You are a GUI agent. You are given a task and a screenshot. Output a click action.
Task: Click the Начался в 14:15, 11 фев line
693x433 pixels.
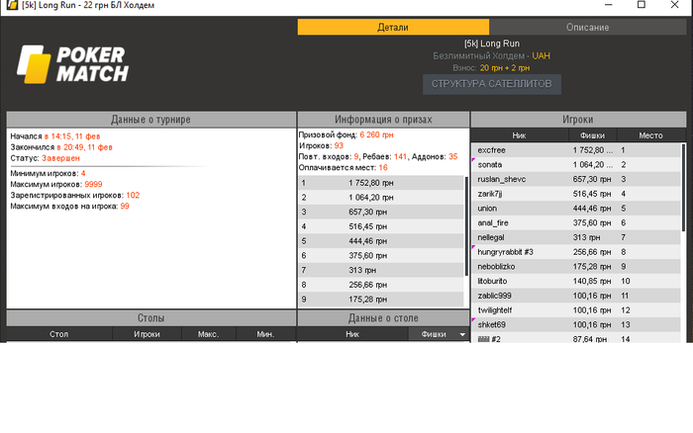pyautogui.click(x=55, y=136)
